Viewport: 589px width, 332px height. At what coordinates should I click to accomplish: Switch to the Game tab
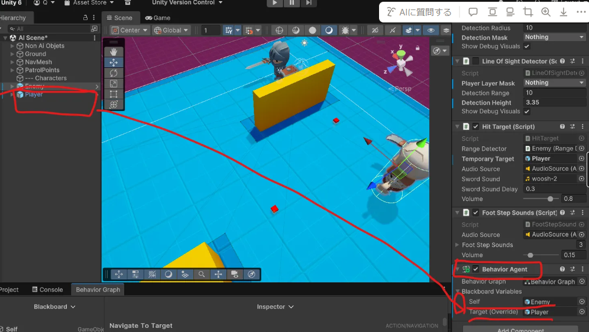157,18
